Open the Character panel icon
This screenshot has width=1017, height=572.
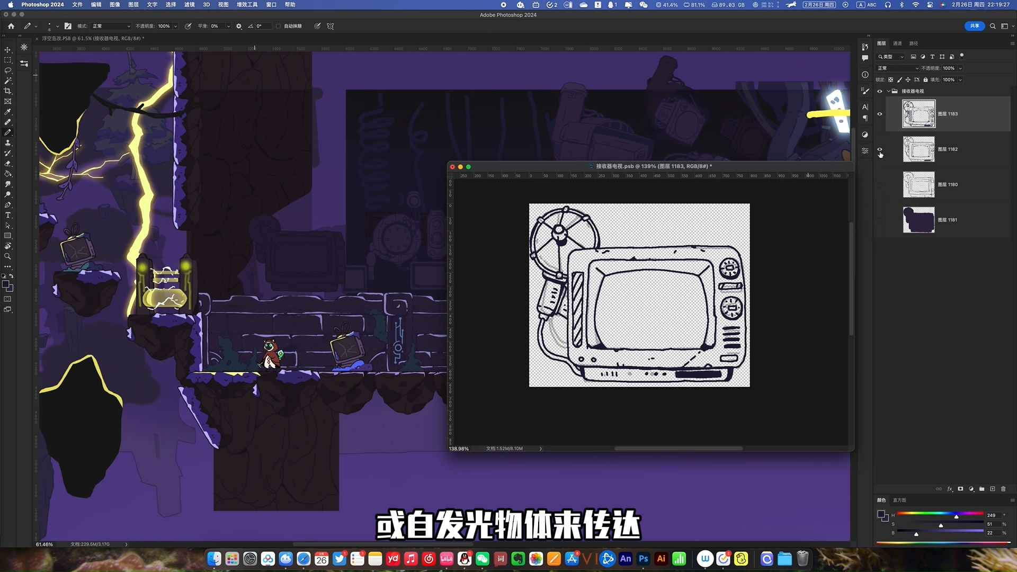pos(865,107)
